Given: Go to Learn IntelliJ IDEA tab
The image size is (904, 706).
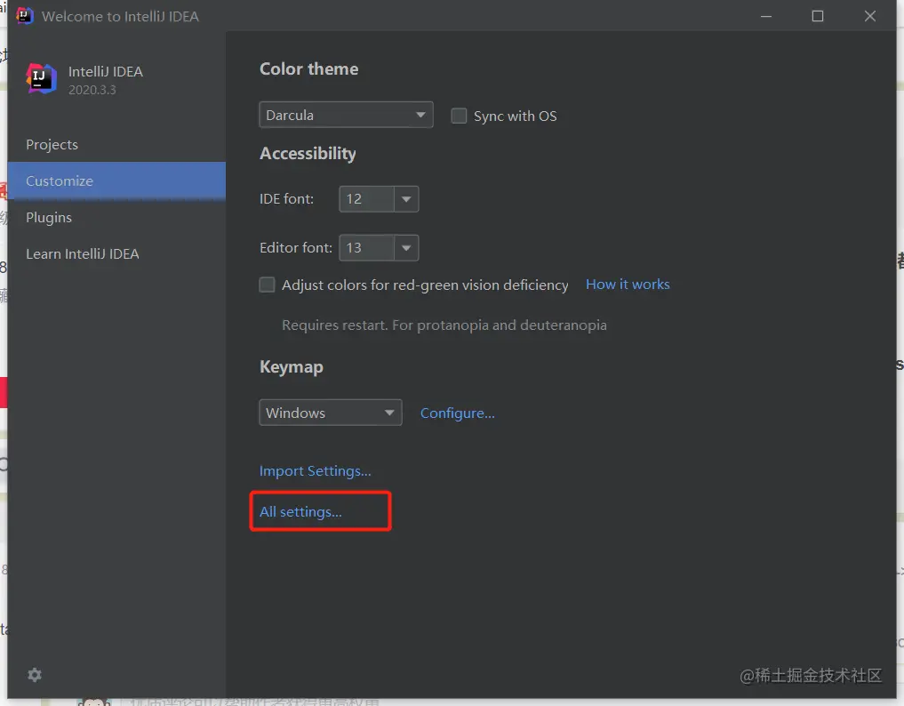Looking at the screenshot, I should tap(83, 254).
